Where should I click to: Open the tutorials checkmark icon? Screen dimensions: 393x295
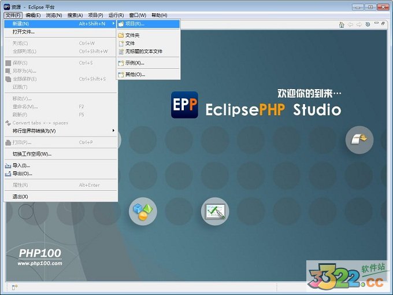pyautogui.click(x=215, y=211)
